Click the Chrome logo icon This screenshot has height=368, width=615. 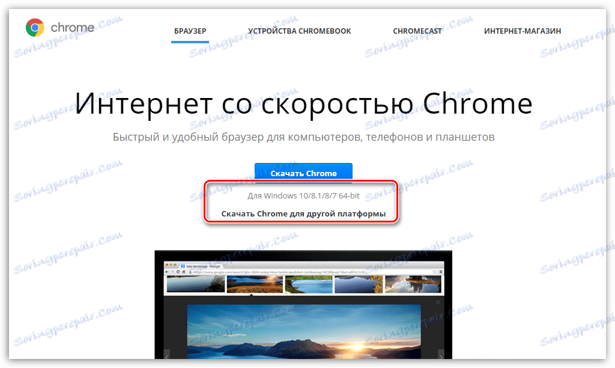tap(35, 28)
